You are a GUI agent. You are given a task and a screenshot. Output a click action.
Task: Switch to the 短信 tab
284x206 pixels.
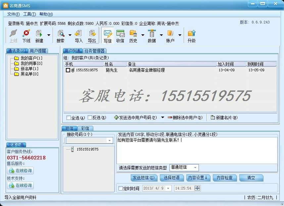click(69, 128)
